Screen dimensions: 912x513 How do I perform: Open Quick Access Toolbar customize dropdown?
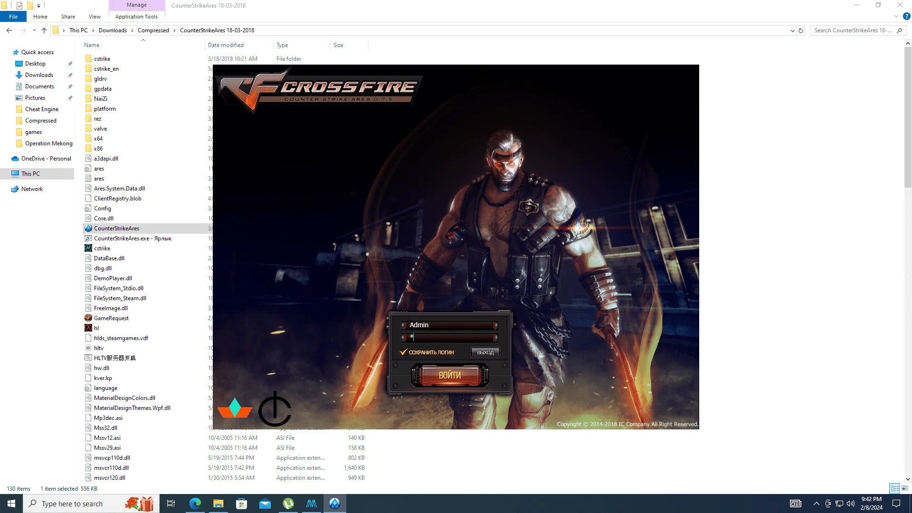click(x=38, y=6)
